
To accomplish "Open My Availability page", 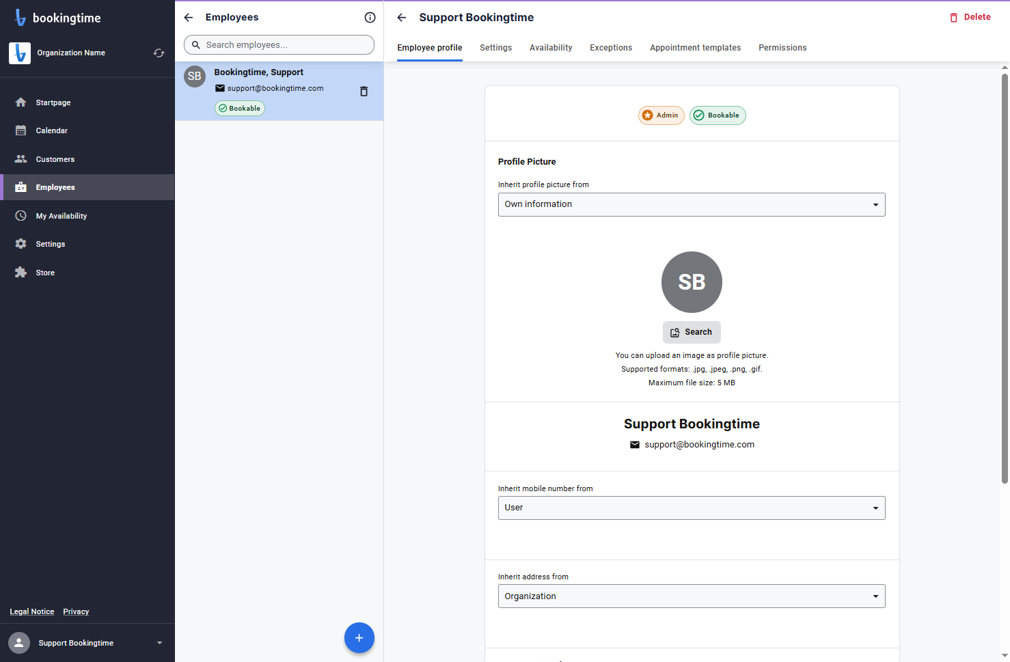I will 87,216.
